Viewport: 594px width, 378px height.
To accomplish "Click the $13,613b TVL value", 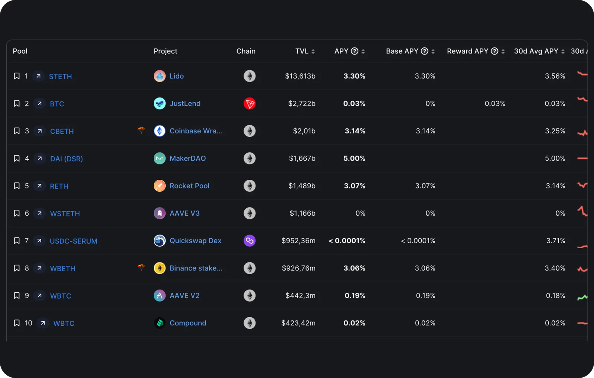I will point(300,76).
